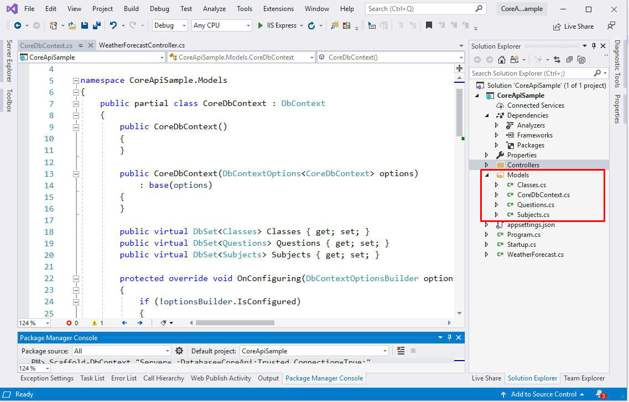Open the CoreDbContext() member dropdown
The image size is (629, 402).
[x=391, y=57]
